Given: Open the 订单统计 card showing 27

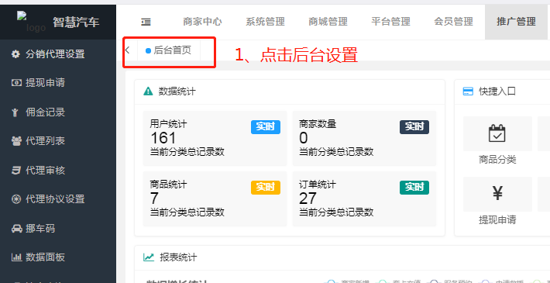Looking at the screenshot, I should point(364,198).
